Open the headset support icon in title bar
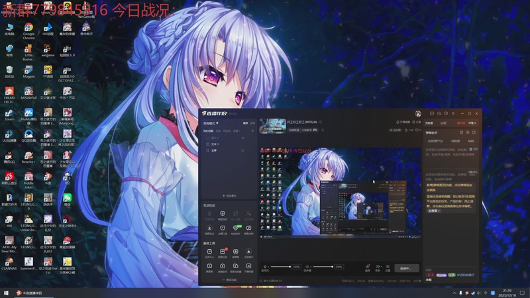The image size is (530, 298). [x=439, y=113]
